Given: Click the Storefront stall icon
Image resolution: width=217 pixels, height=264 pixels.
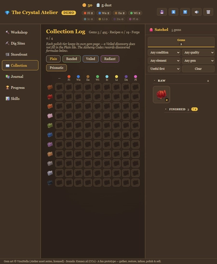Looking at the screenshot, I should pyautogui.click(x=7, y=55).
